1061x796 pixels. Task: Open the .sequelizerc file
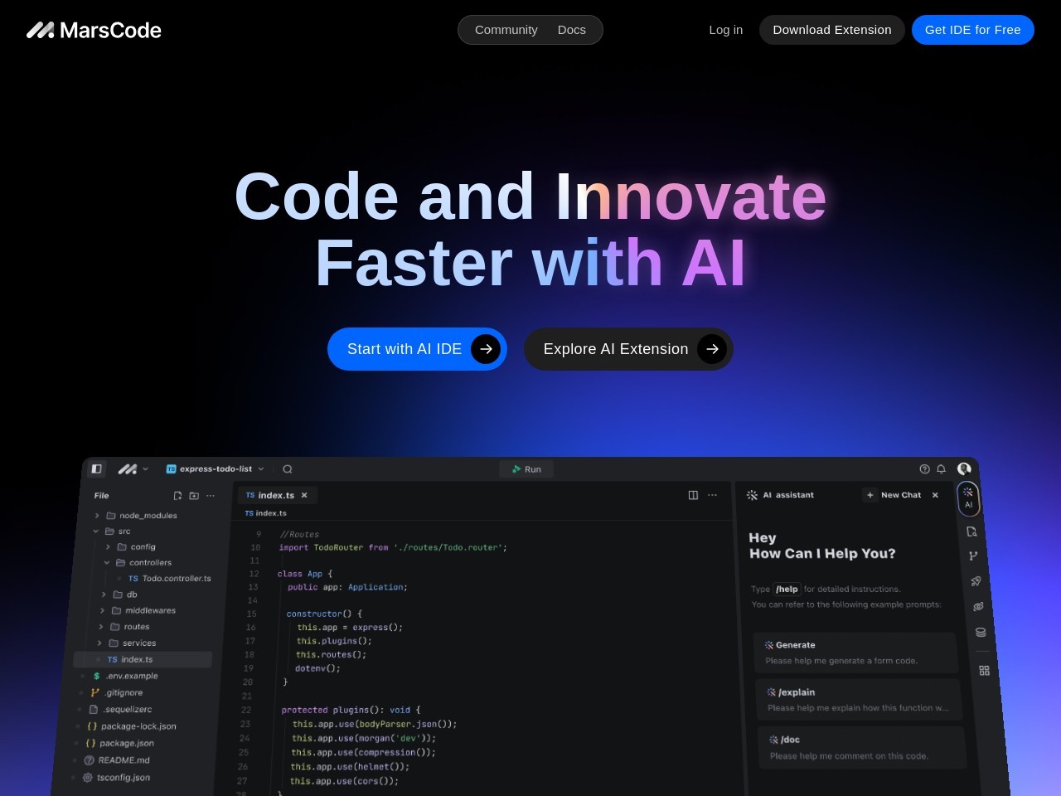120,709
